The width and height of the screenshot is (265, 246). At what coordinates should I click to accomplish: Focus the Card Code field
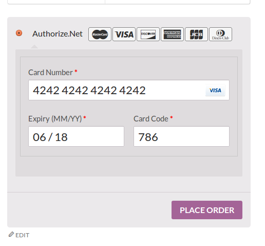pos(181,136)
